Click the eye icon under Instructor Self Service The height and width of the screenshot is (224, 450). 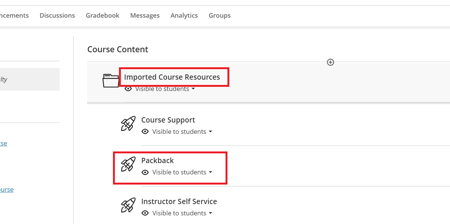[145, 213]
